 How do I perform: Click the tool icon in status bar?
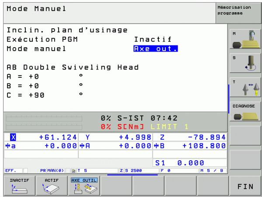[x=73, y=171]
